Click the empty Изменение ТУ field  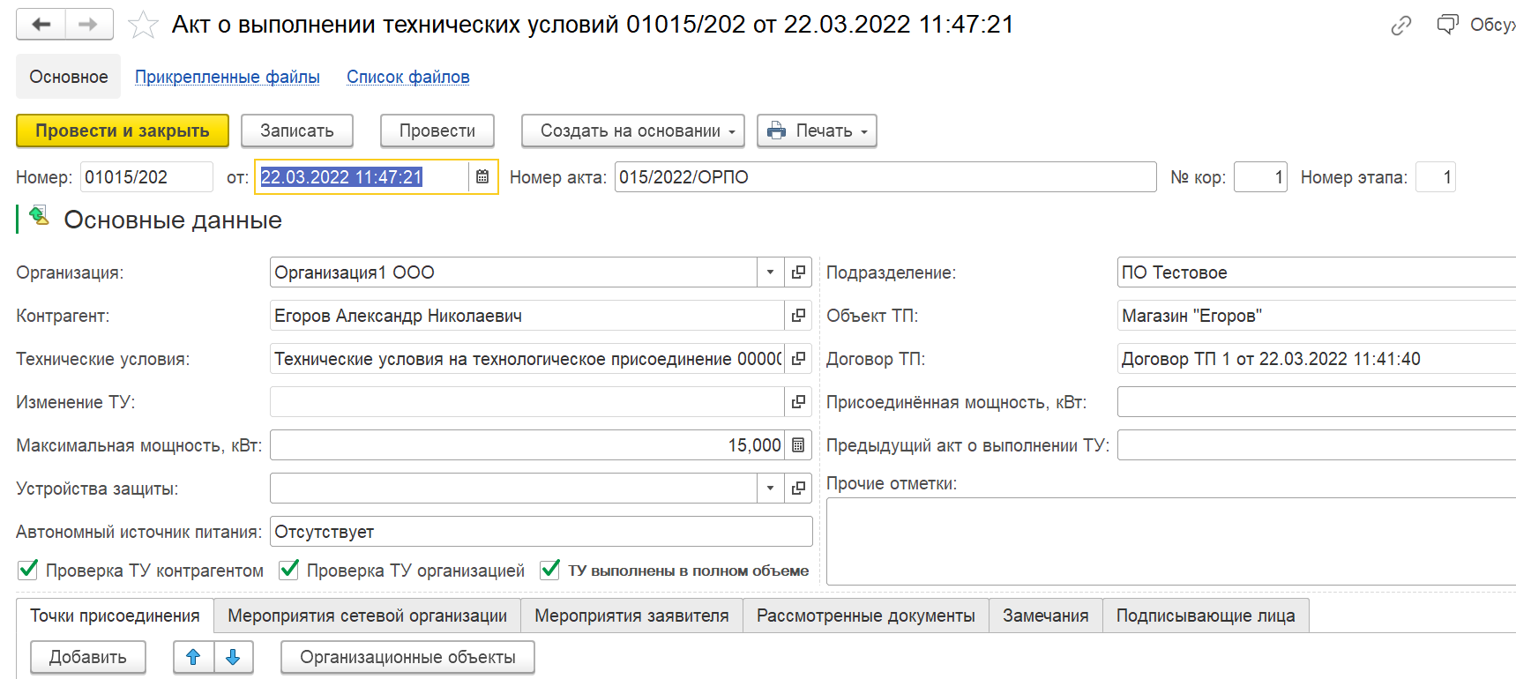pyautogui.click(x=526, y=402)
